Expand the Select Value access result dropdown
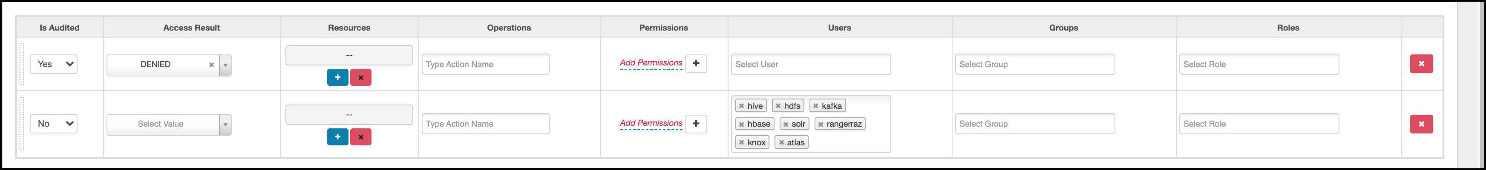Image resolution: width=1486 pixels, height=170 pixels. pos(225,125)
